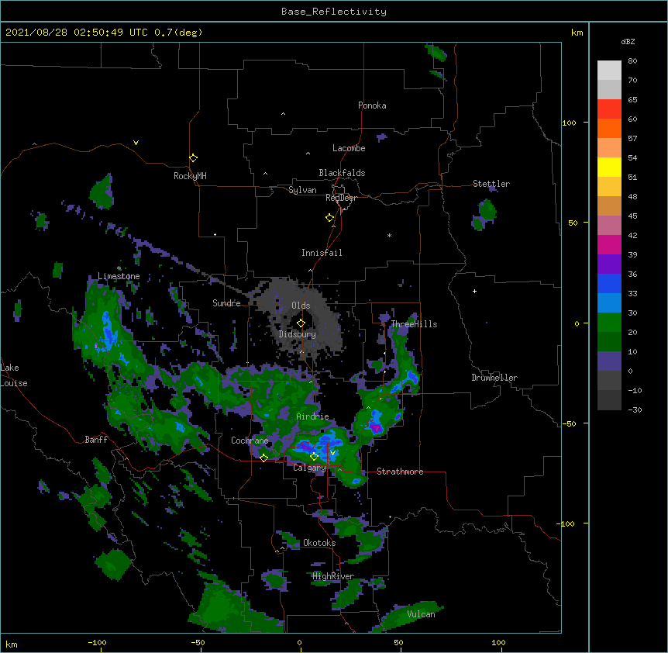
Task: Select the Olds label
Action: [301, 306]
